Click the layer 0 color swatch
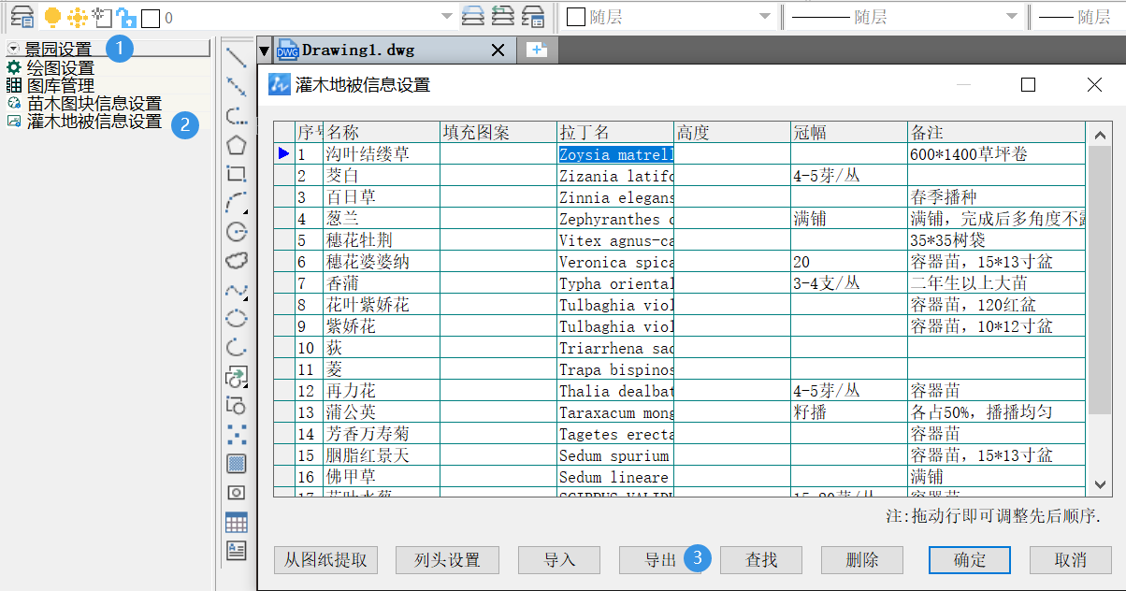This screenshot has width=1126, height=591. [150, 17]
